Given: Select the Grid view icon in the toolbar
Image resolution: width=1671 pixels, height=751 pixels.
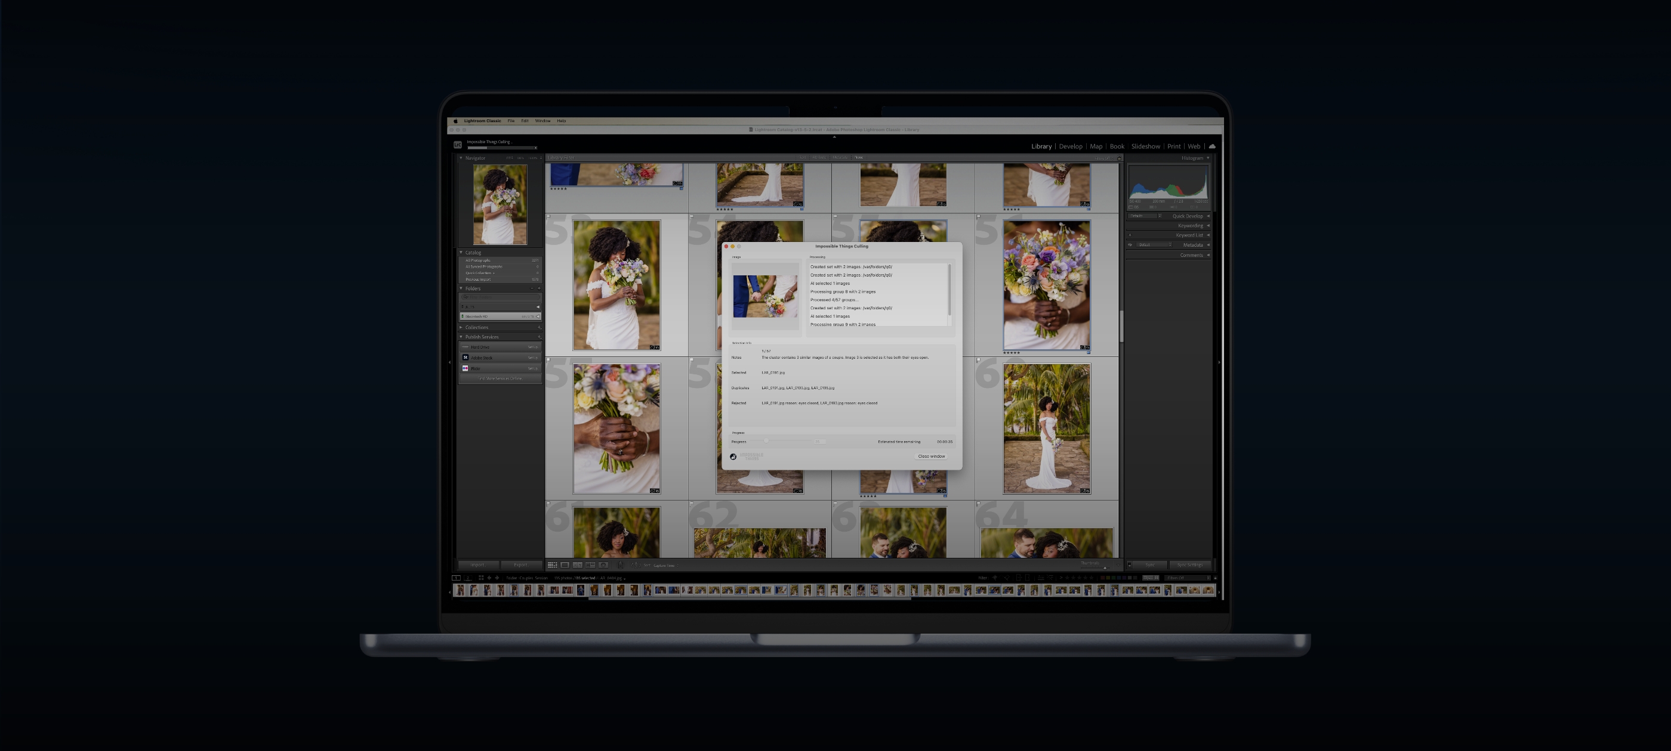Looking at the screenshot, I should 552,566.
